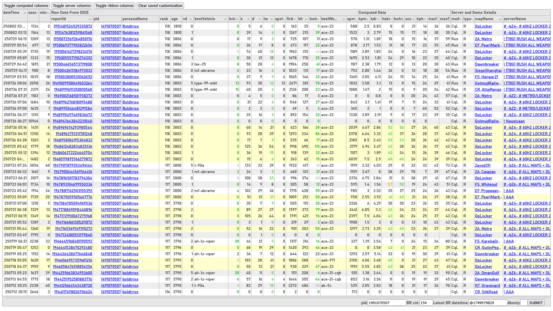
Task: Open report link 1947907879353494144
Action: tap(73, 166)
